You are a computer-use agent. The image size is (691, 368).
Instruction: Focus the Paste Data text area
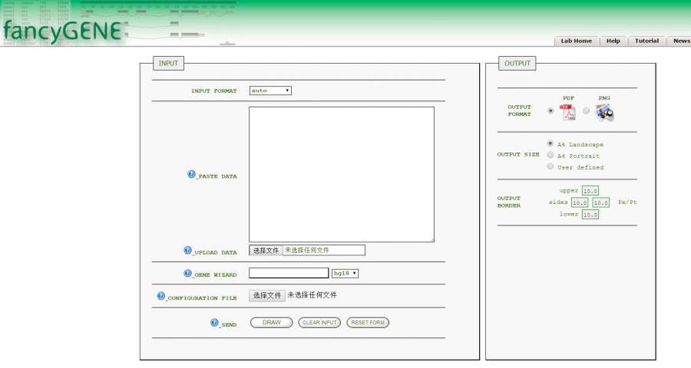tap(342, 174)
